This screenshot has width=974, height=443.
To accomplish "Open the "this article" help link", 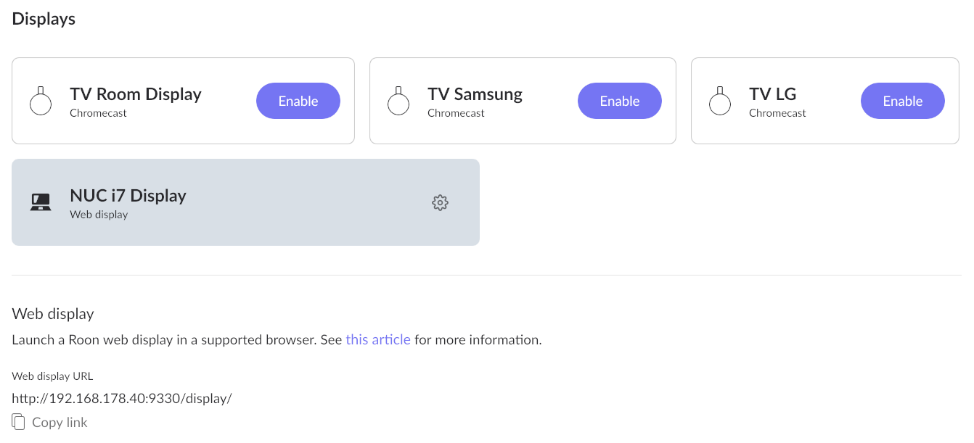I will pyautogui.click(x=378, y=339).
